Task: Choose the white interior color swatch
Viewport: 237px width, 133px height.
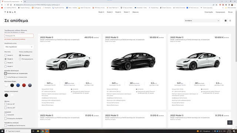Action: [x=12, y=95]
